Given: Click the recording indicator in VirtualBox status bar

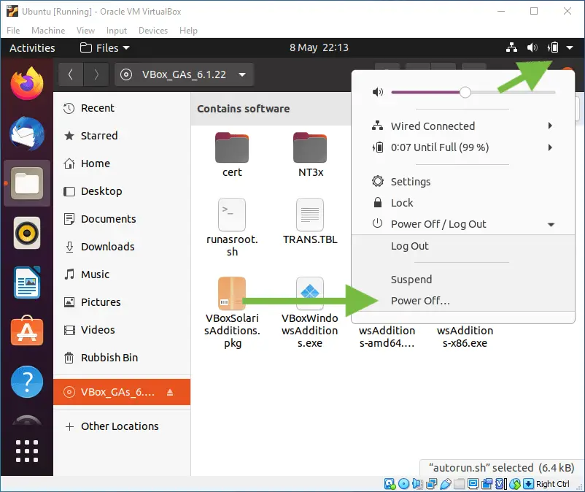Looking at the screenshot, I should (487, 484).
